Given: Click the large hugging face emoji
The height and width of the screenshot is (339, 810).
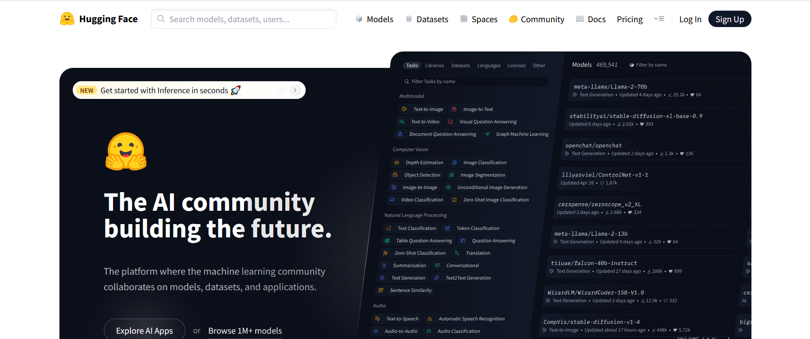Looking at the screenshot, I should point(126,151).
